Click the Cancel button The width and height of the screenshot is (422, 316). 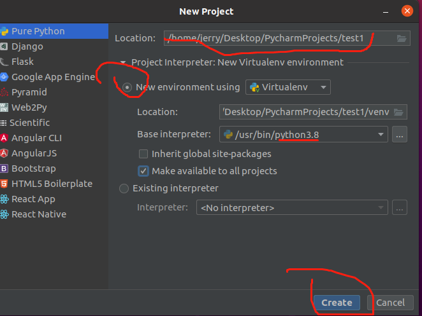coord(390,303)
